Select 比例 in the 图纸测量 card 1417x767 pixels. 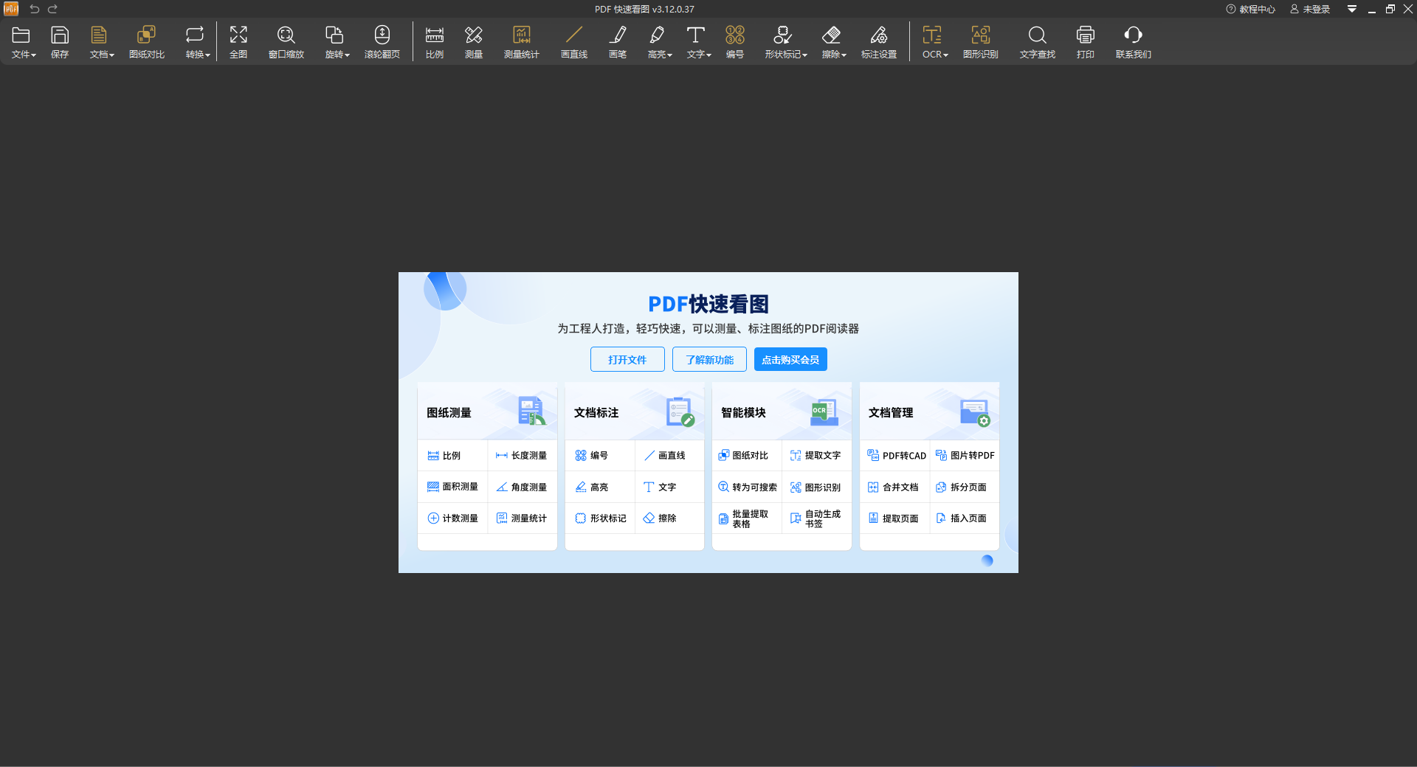tap(452, 456)
